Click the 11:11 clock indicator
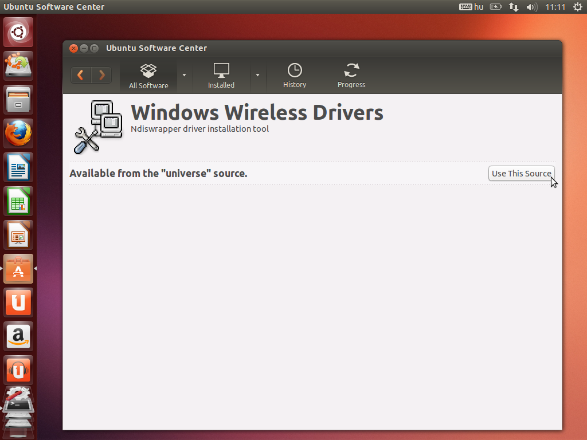This screenshot has width=587, height=440. (555, 7)
